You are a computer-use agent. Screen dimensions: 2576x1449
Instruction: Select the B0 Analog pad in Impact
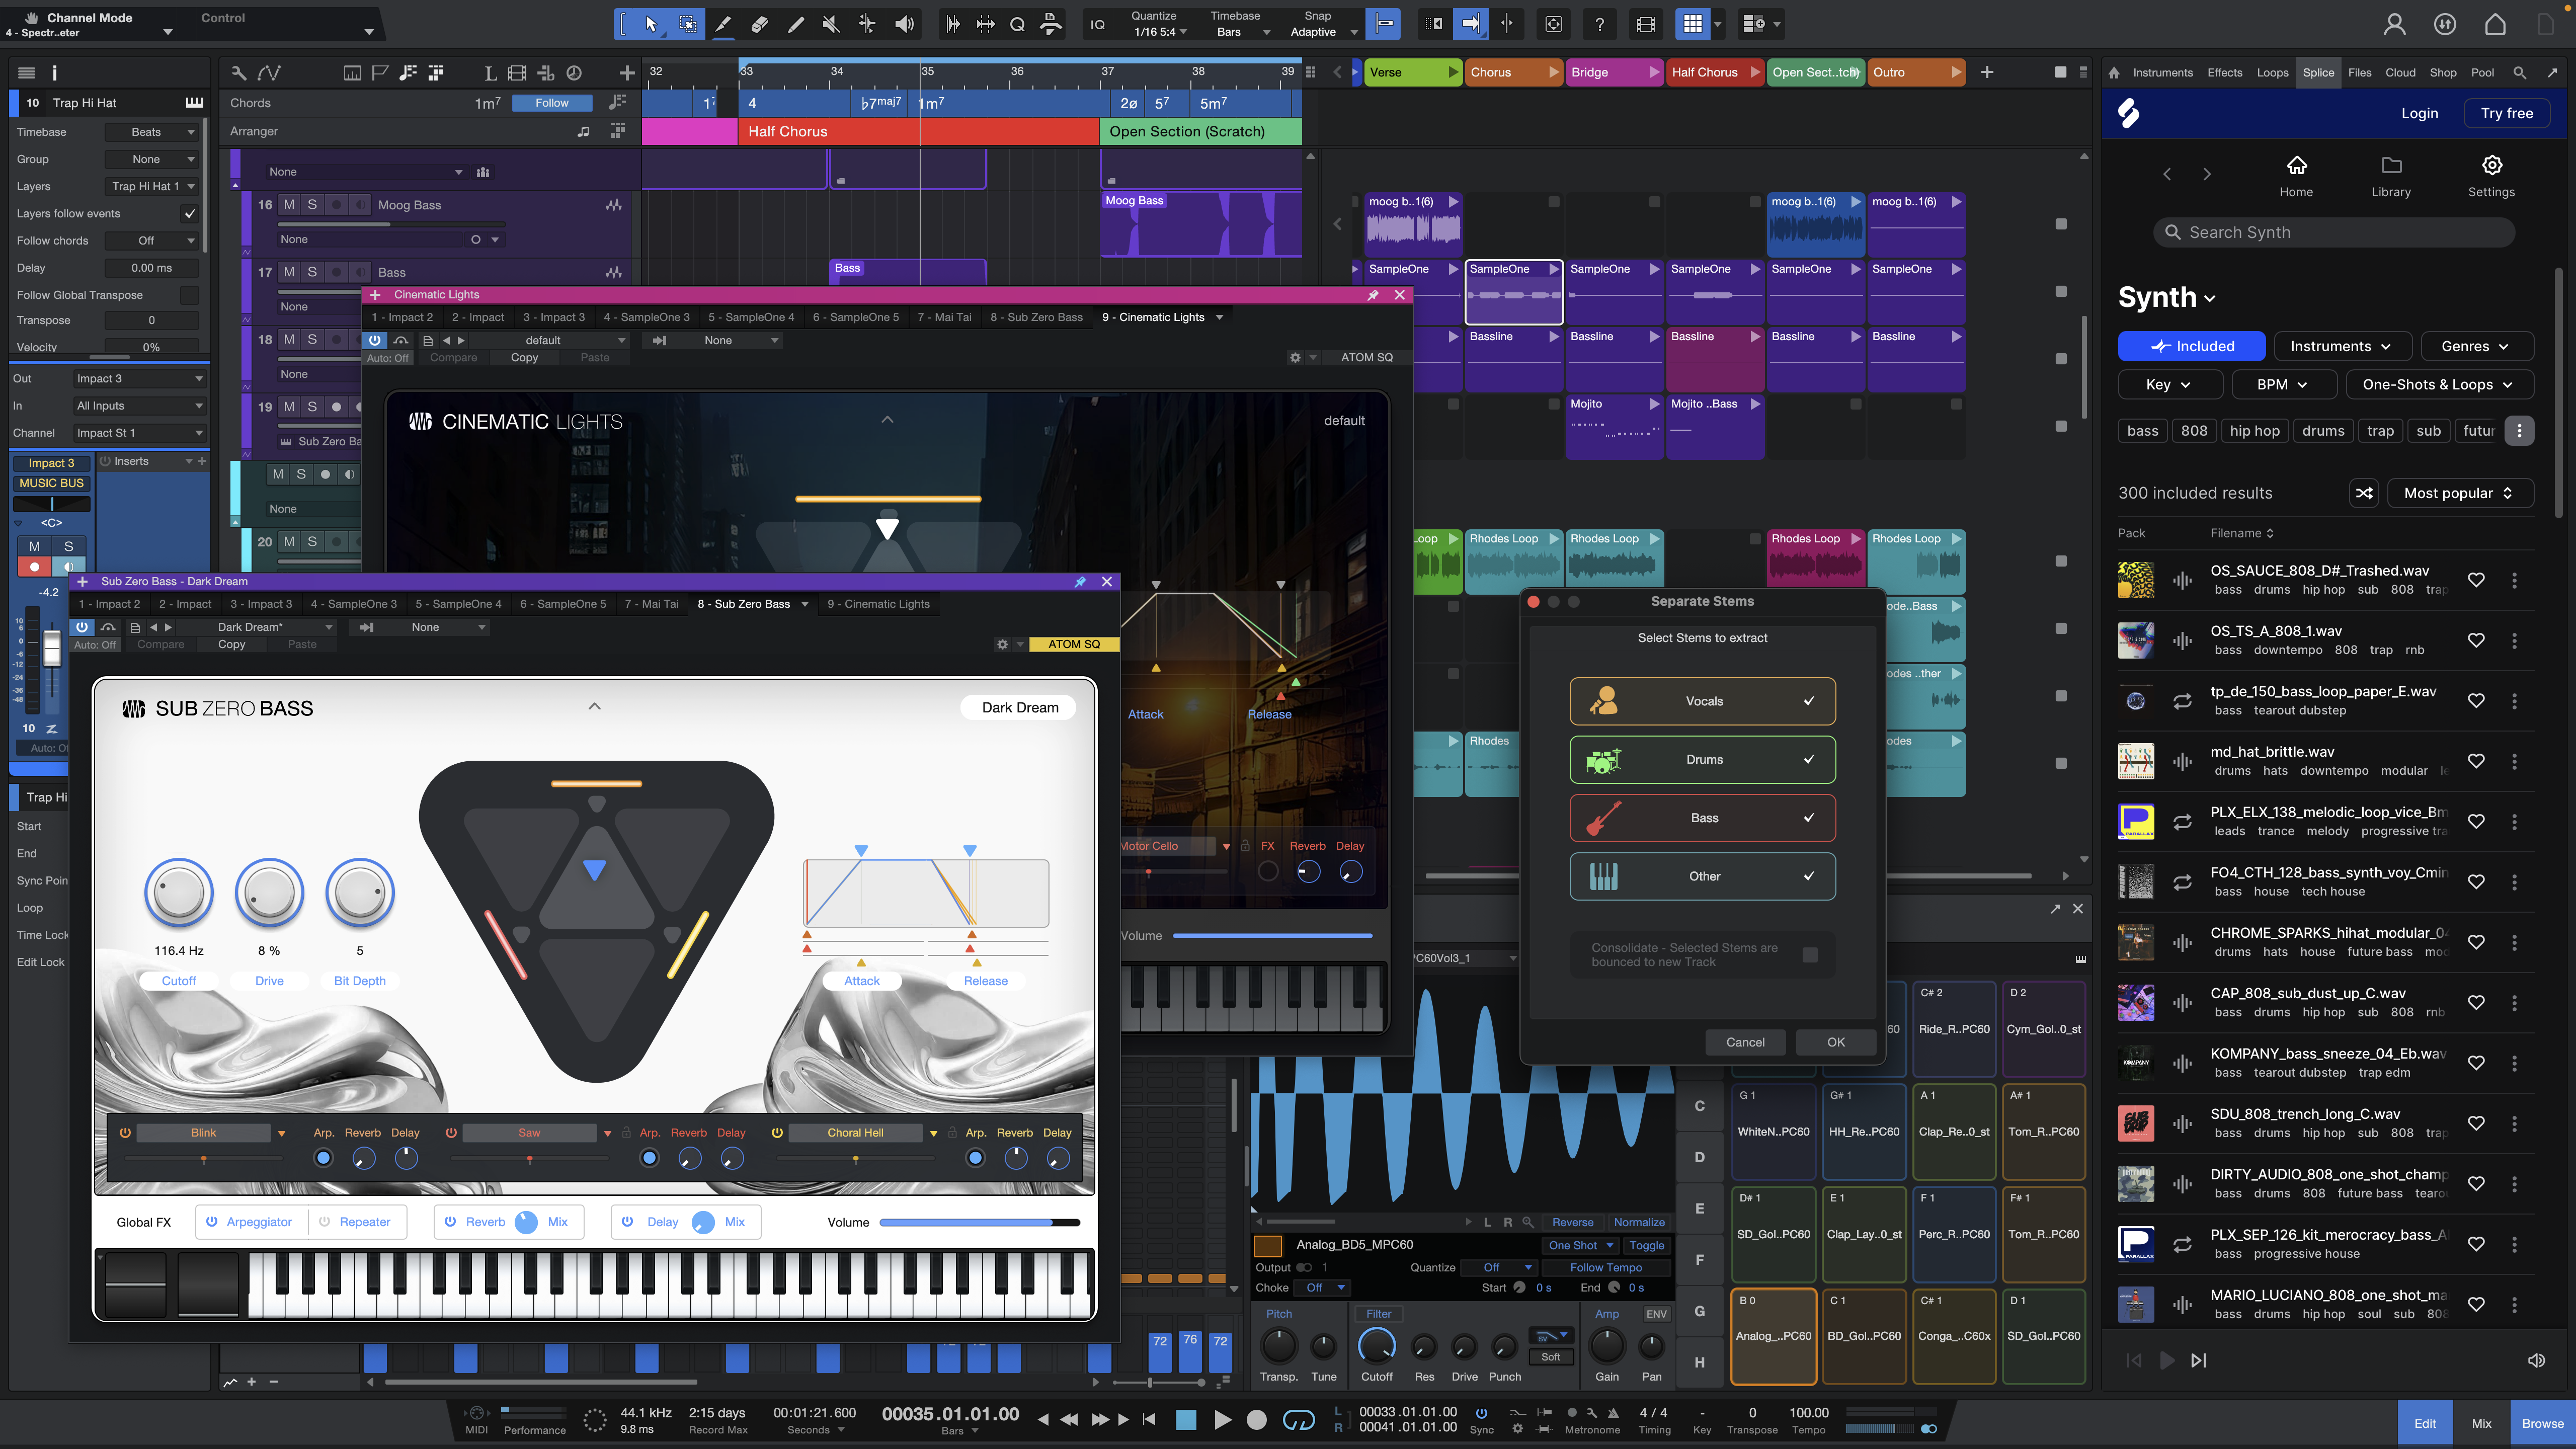[1773, 1336]
